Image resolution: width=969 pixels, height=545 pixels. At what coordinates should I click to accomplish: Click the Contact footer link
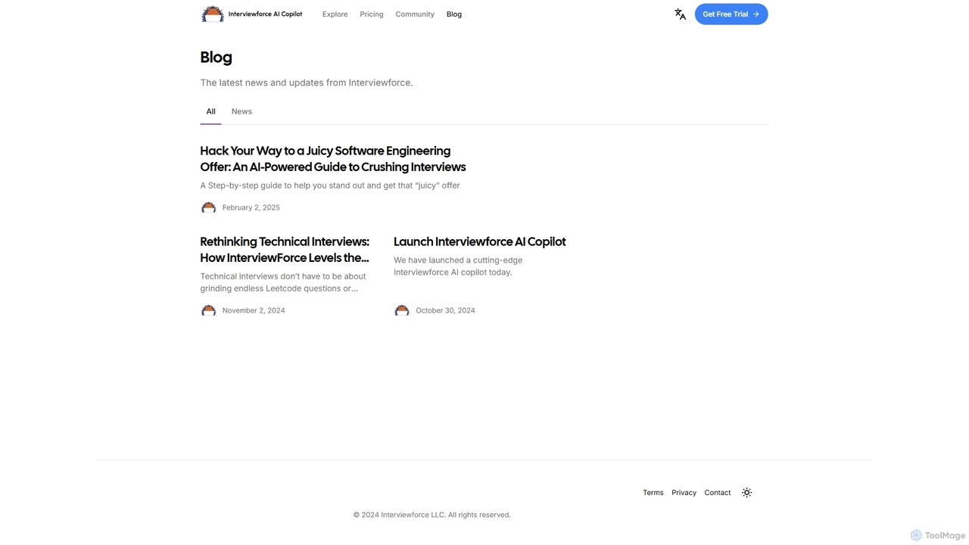click(x=718, y=493)
